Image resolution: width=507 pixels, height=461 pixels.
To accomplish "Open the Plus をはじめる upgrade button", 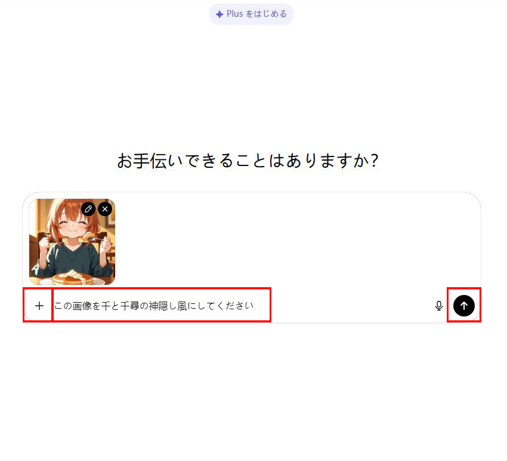I will 251,14.
